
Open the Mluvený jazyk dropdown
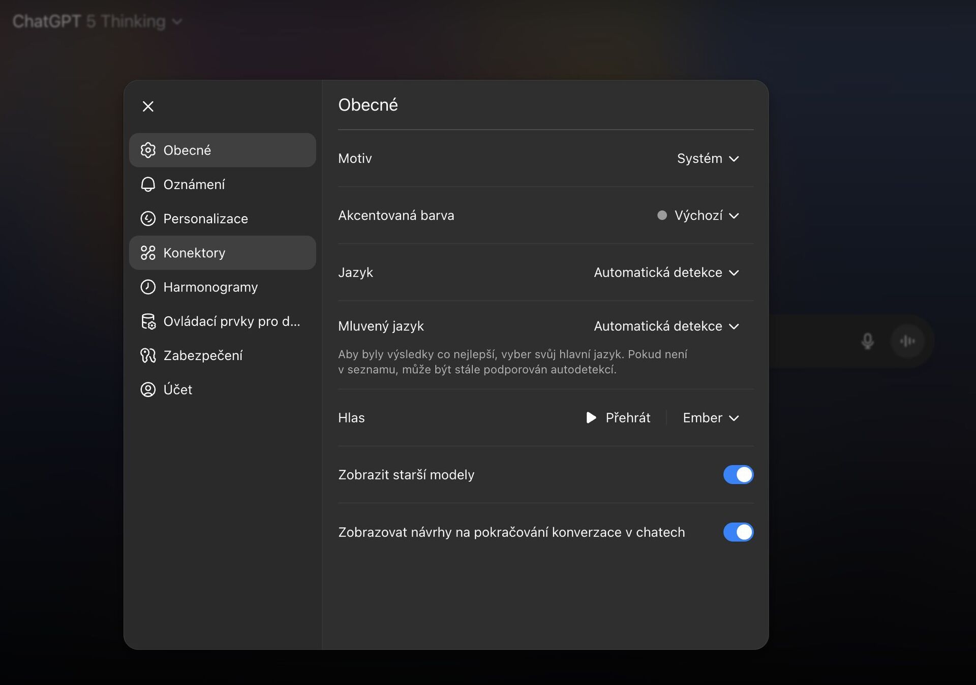[x=666, y=326]
